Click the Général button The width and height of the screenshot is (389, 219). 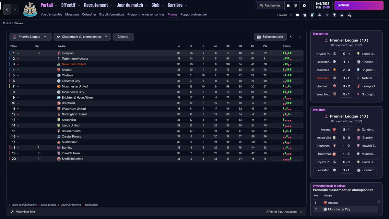coord(123,37)
